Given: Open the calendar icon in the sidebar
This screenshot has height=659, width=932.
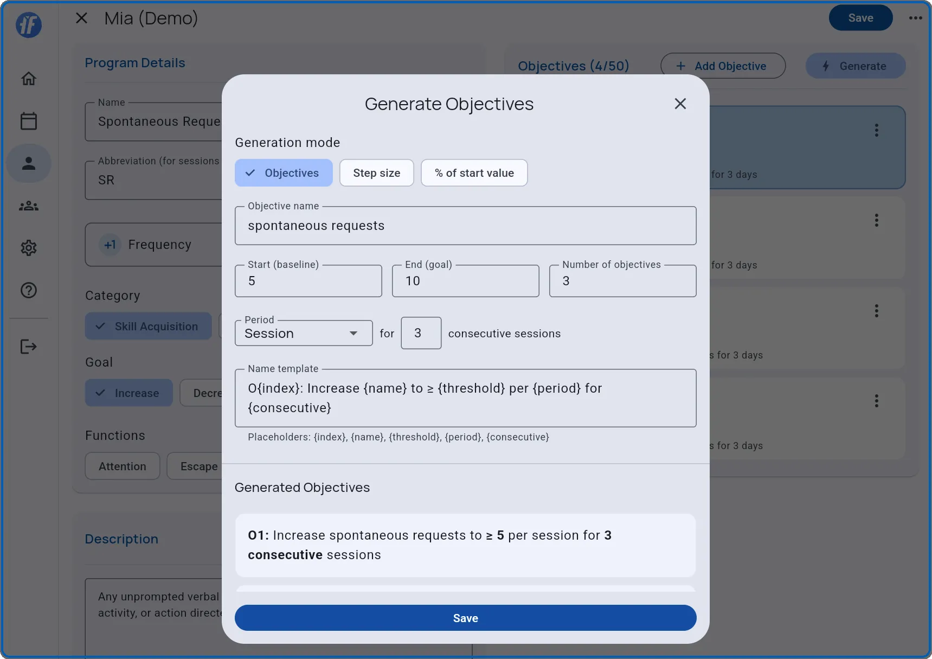Looking at the screenshot, I should 28,120.
